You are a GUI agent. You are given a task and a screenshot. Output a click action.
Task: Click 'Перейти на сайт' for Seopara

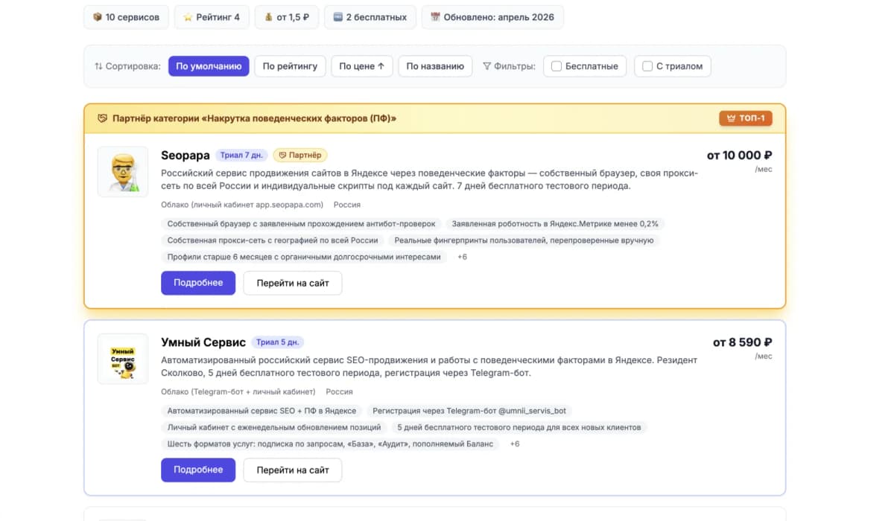293,283
